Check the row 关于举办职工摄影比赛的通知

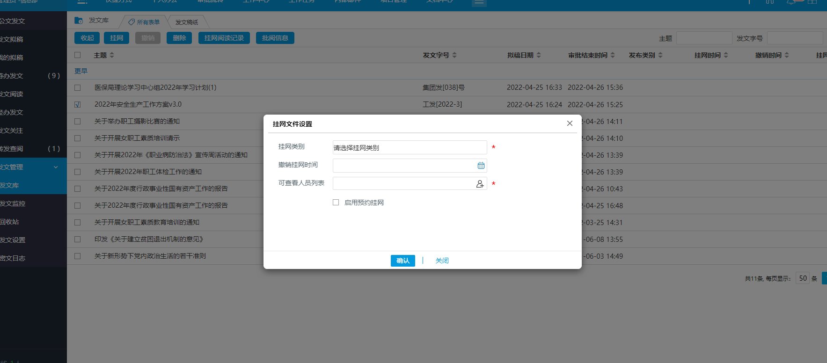(x=78, y=121)
